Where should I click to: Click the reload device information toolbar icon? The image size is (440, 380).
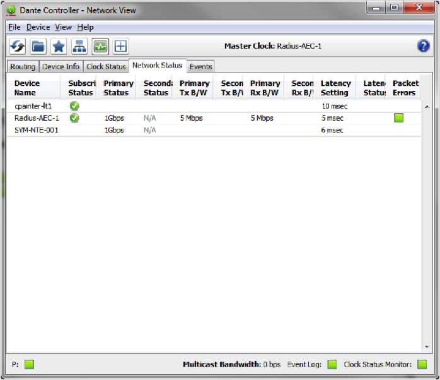point(17,46)
